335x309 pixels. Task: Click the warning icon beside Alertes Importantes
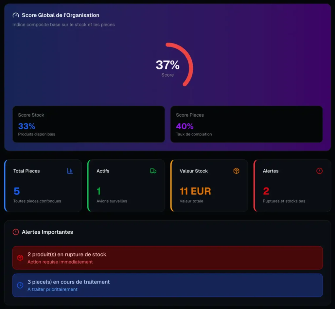[x=16, y=232]
